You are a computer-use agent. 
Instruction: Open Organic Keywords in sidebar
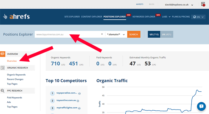pos(16,75)
